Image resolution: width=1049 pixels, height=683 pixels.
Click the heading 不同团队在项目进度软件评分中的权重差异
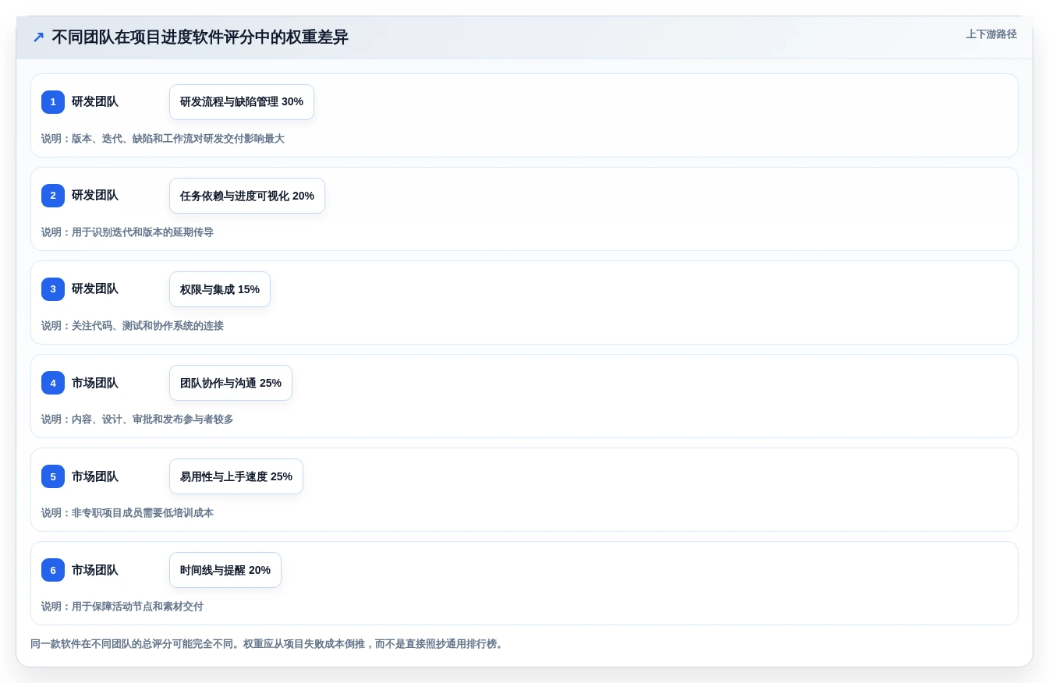pos(200,37)
